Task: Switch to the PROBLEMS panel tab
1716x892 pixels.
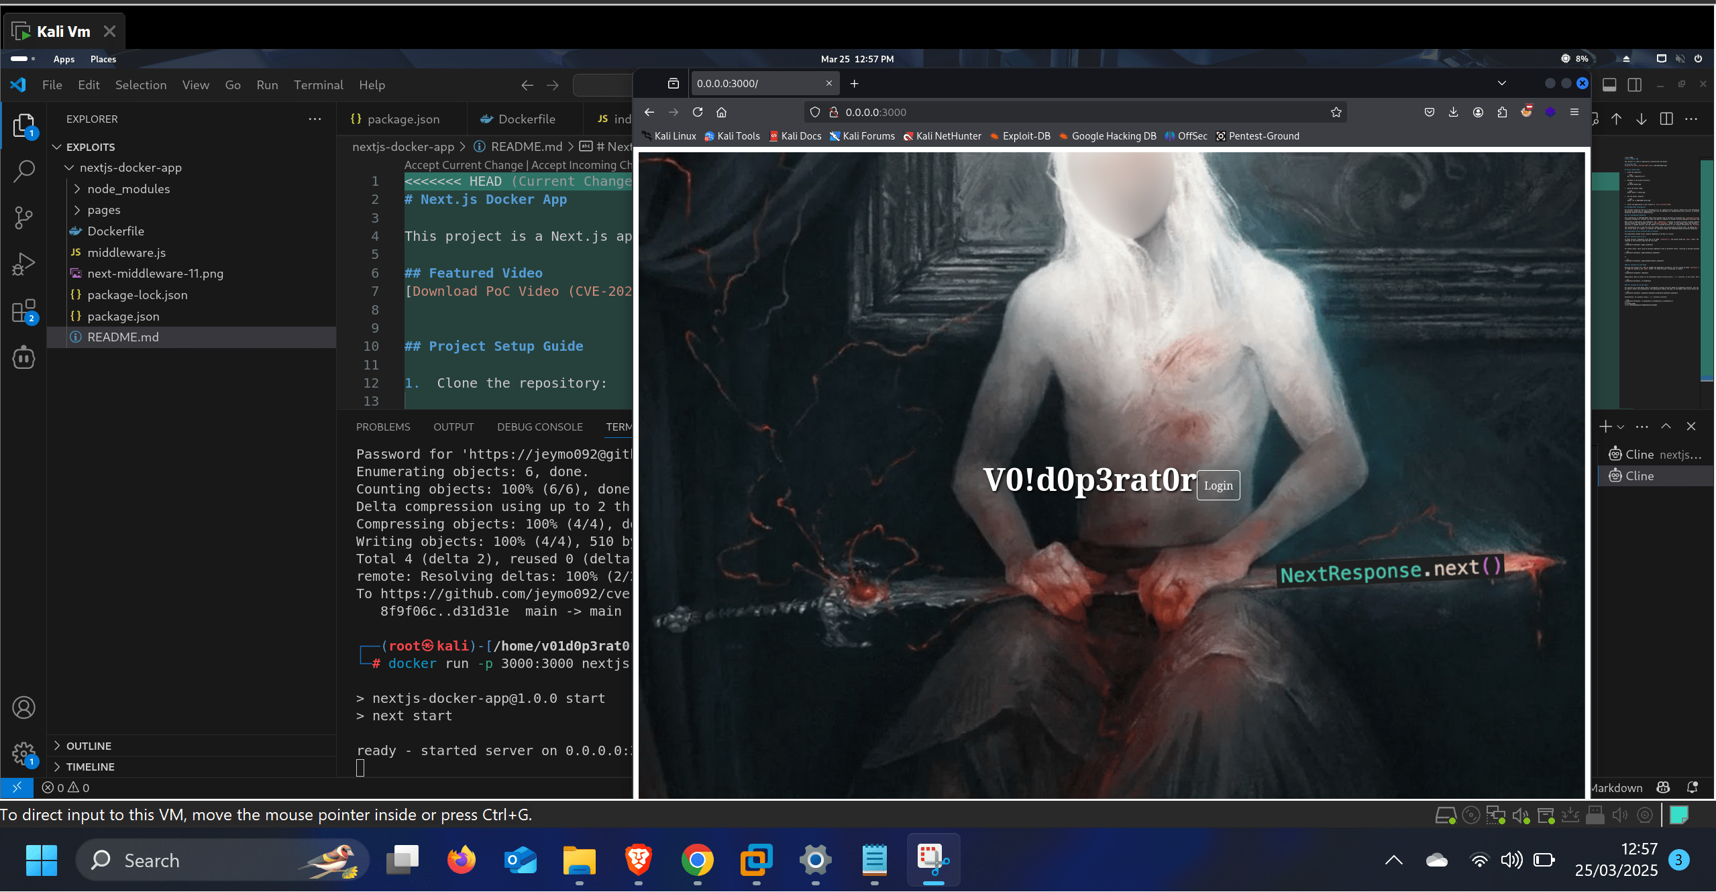Action: (x=383, y=427)
